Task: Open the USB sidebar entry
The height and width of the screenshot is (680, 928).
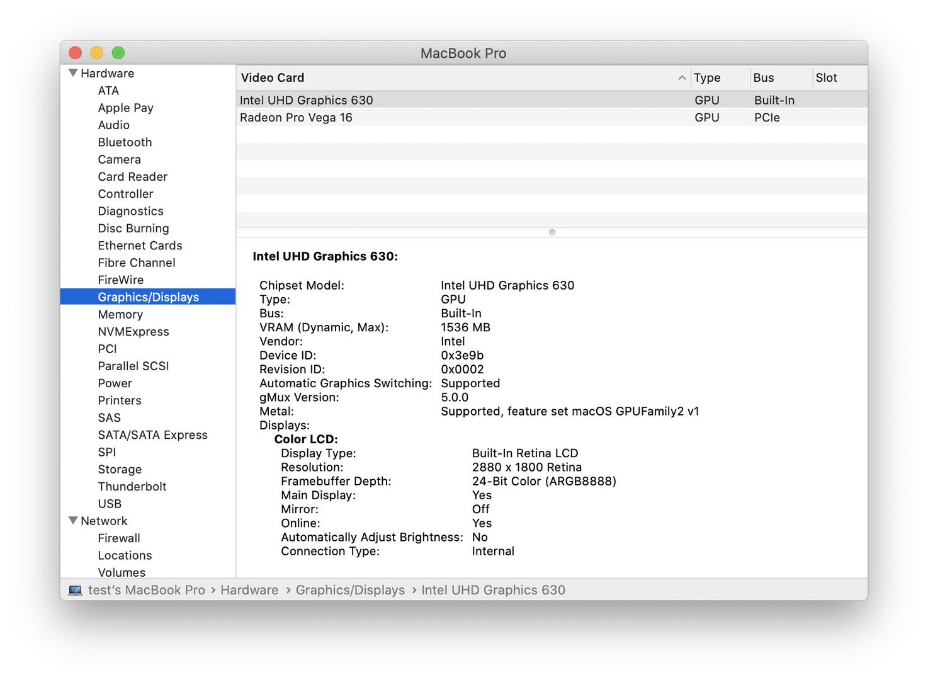Action: click(110, 504)
